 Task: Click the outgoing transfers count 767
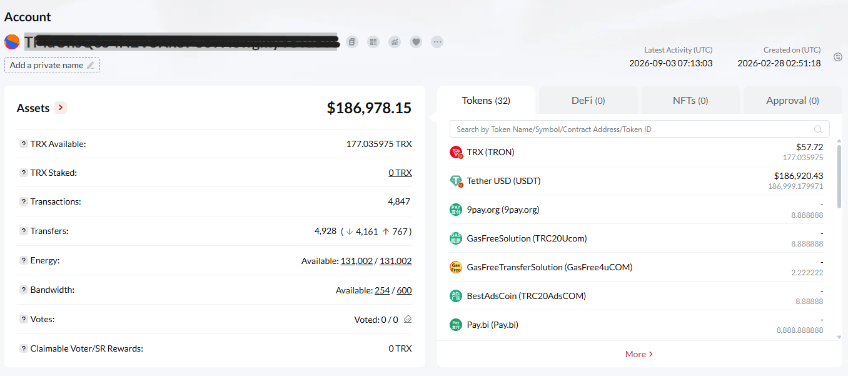(400, 231)
